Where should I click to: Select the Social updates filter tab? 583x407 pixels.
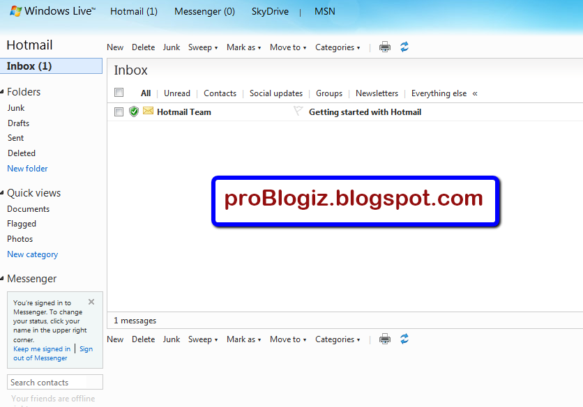276,93
